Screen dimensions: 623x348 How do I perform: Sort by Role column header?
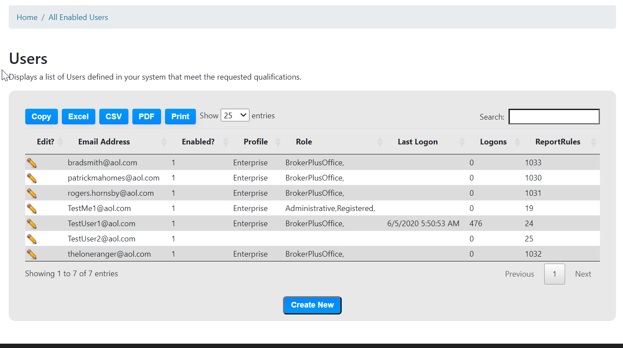point(304,142)
